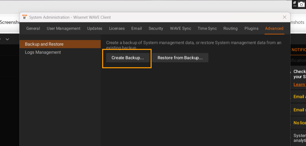
Task: Click the Wisenet WAVE logo icon
Action: coord(25,17)
